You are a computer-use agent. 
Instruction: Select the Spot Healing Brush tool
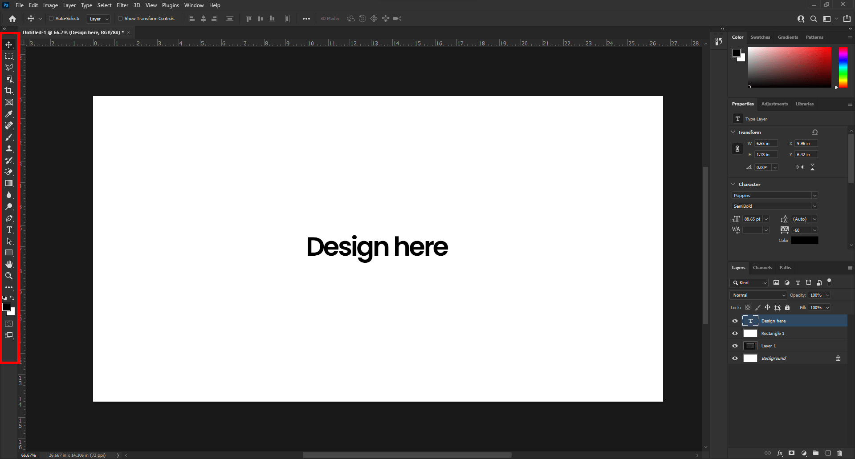click(9, 125)
